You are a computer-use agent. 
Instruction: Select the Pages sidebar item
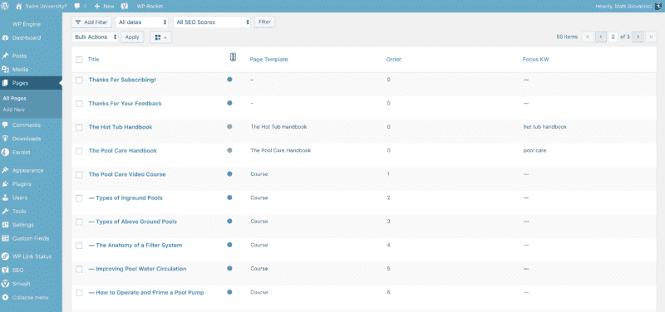[31, 83]
